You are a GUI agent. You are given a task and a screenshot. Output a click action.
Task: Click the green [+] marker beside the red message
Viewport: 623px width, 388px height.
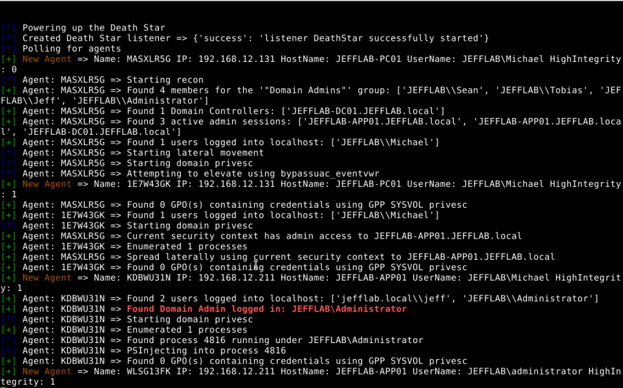click(9, 309)
